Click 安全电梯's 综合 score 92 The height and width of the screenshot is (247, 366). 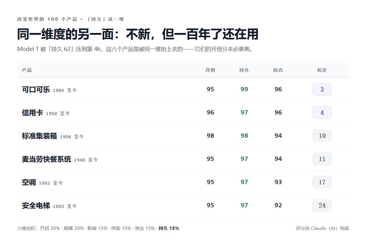tap(278, 205)
